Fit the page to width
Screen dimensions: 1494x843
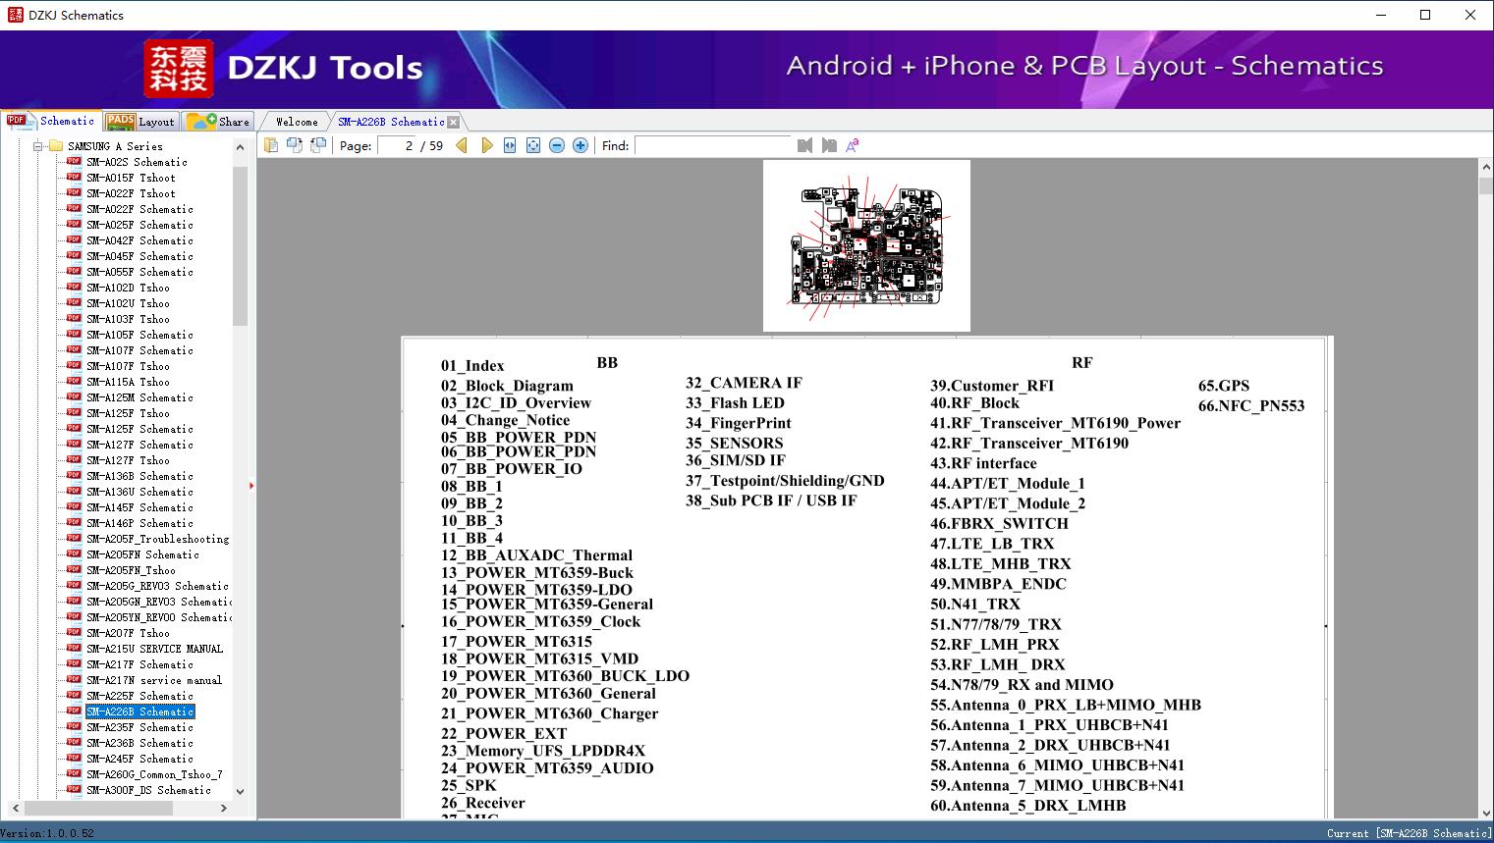click(x=510, y=145)
